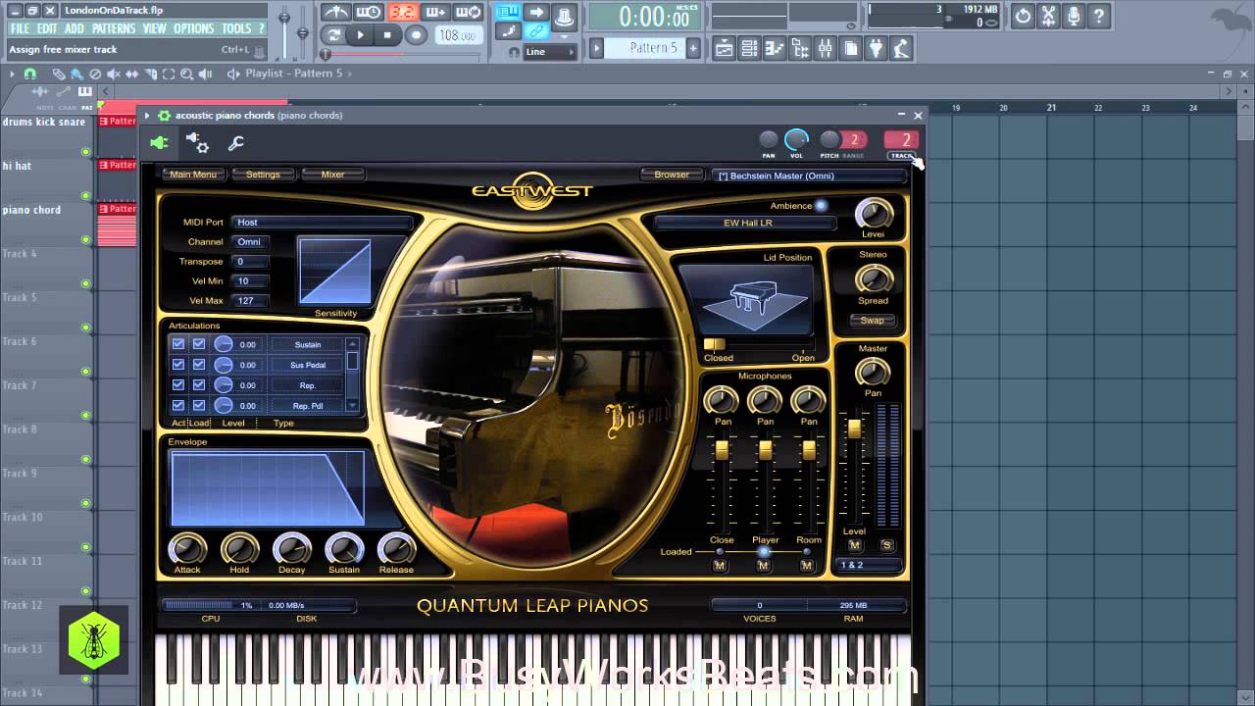The image size is (1255, 706).
Task: Open the Pattern 5 selector dropdown
Action: (x=645, y=47)
